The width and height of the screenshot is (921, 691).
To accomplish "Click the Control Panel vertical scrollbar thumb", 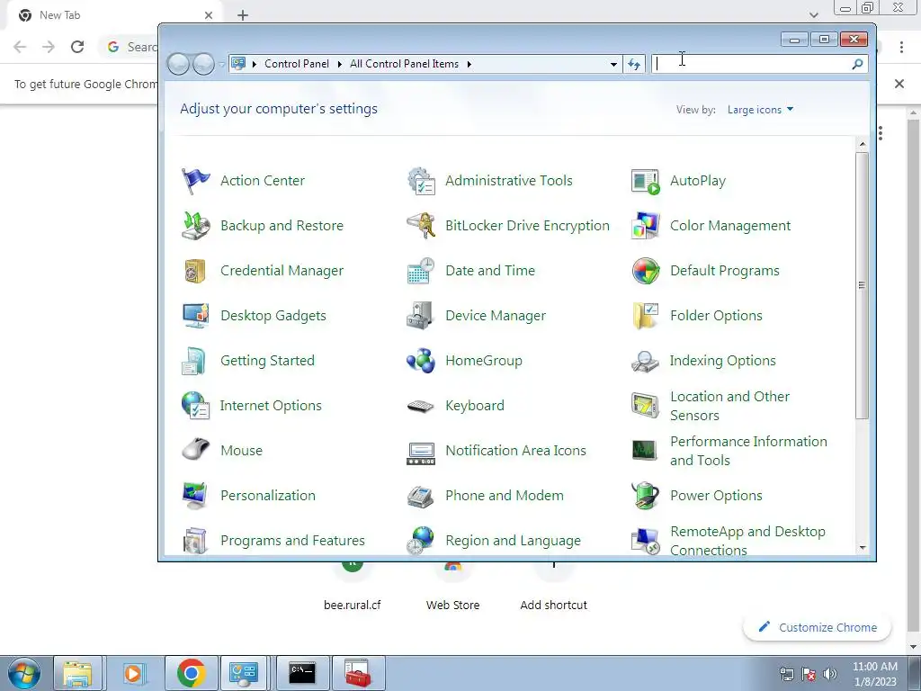I will [862, 285].
